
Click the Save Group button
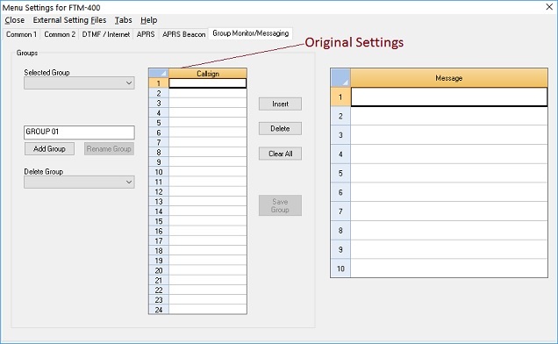point(280,205)
